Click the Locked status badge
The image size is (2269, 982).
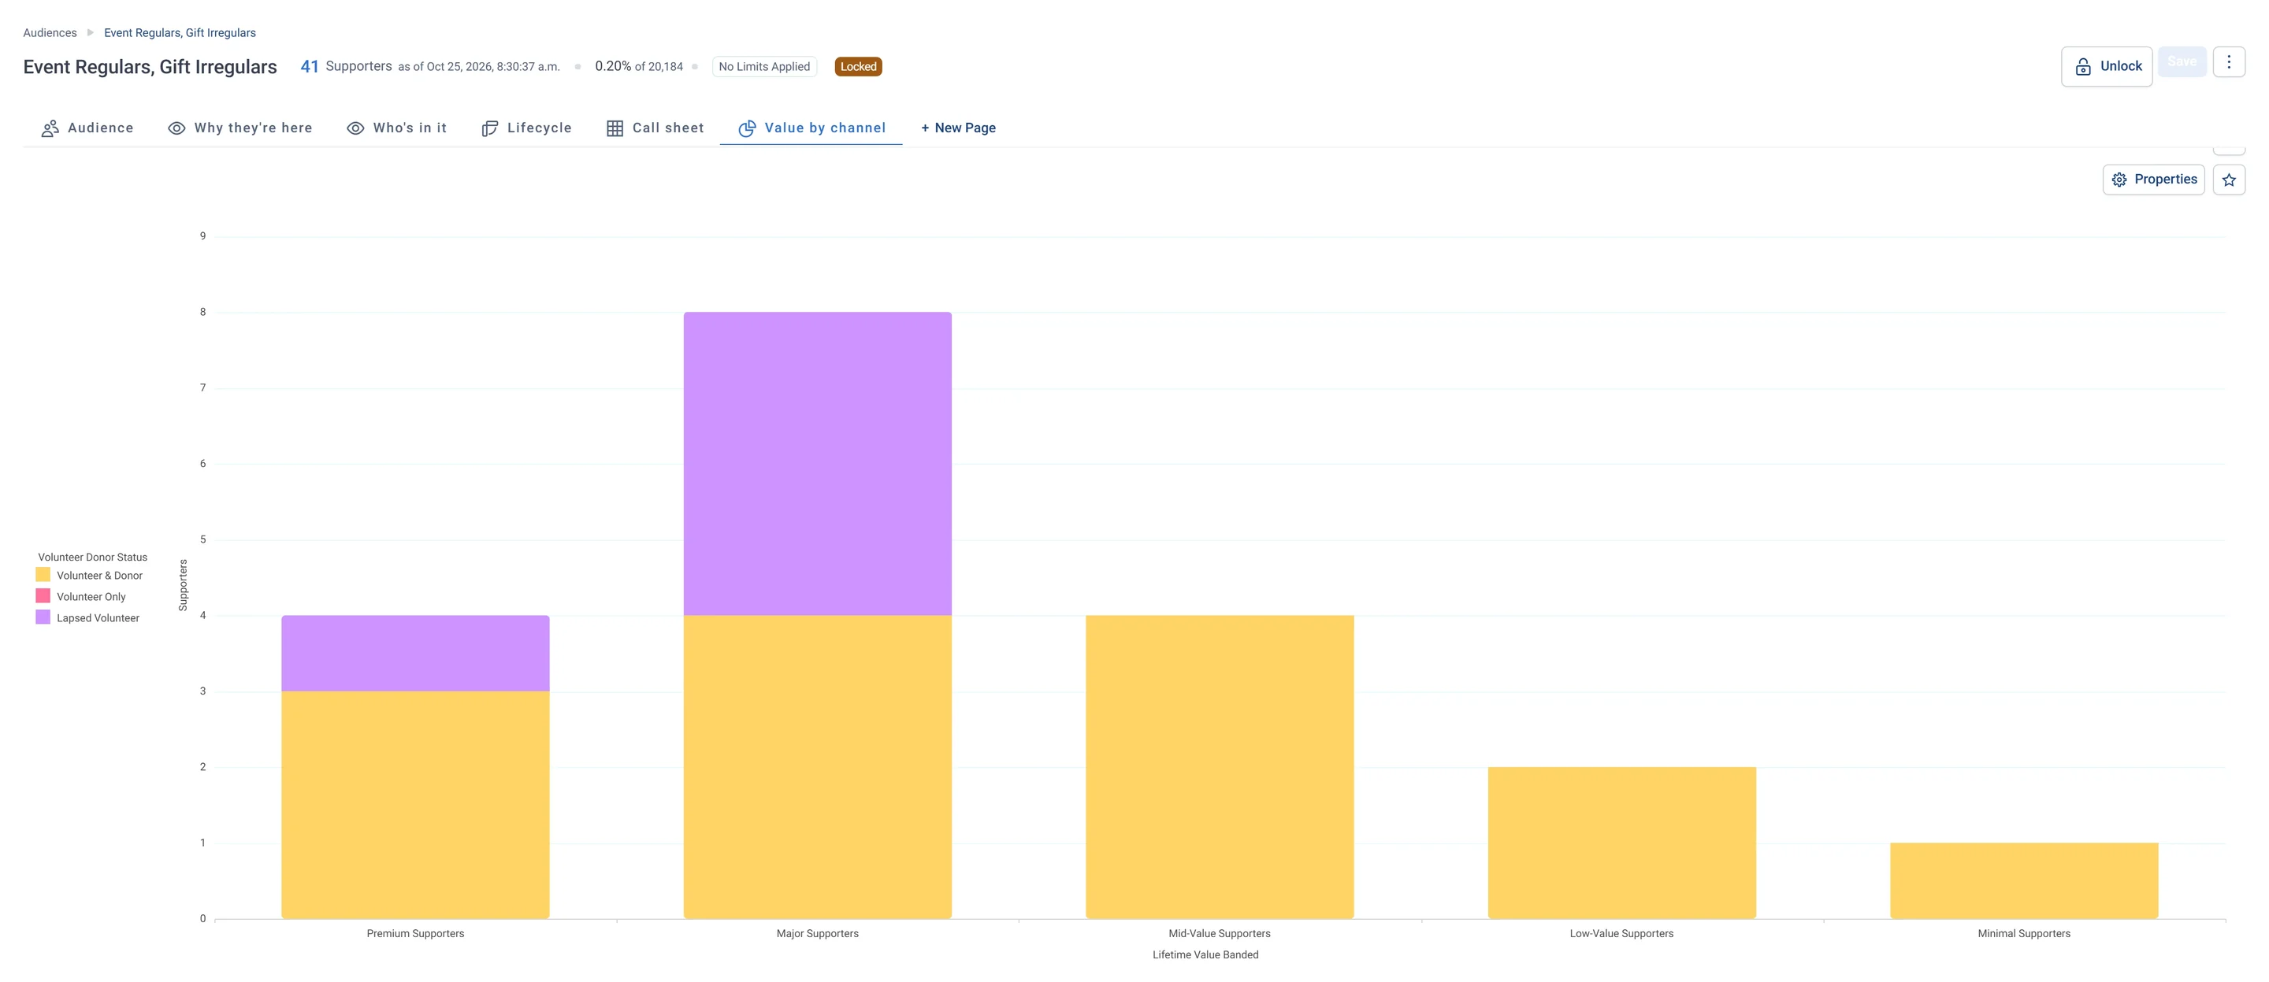[x=858, y=67]
